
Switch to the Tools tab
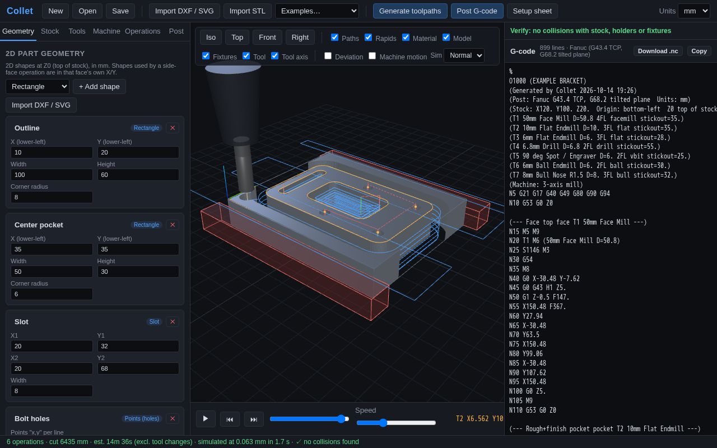77,31
